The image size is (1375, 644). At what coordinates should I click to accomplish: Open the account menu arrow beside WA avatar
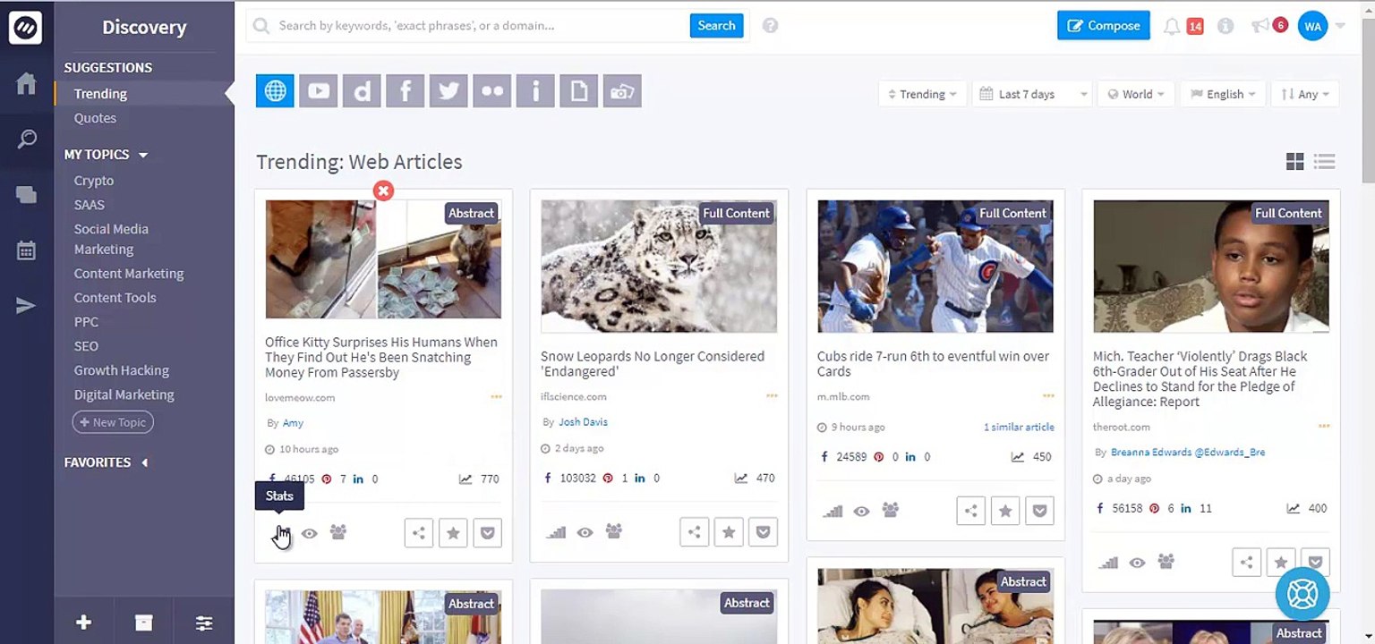pyautogui.click(x=1340, y=26)
